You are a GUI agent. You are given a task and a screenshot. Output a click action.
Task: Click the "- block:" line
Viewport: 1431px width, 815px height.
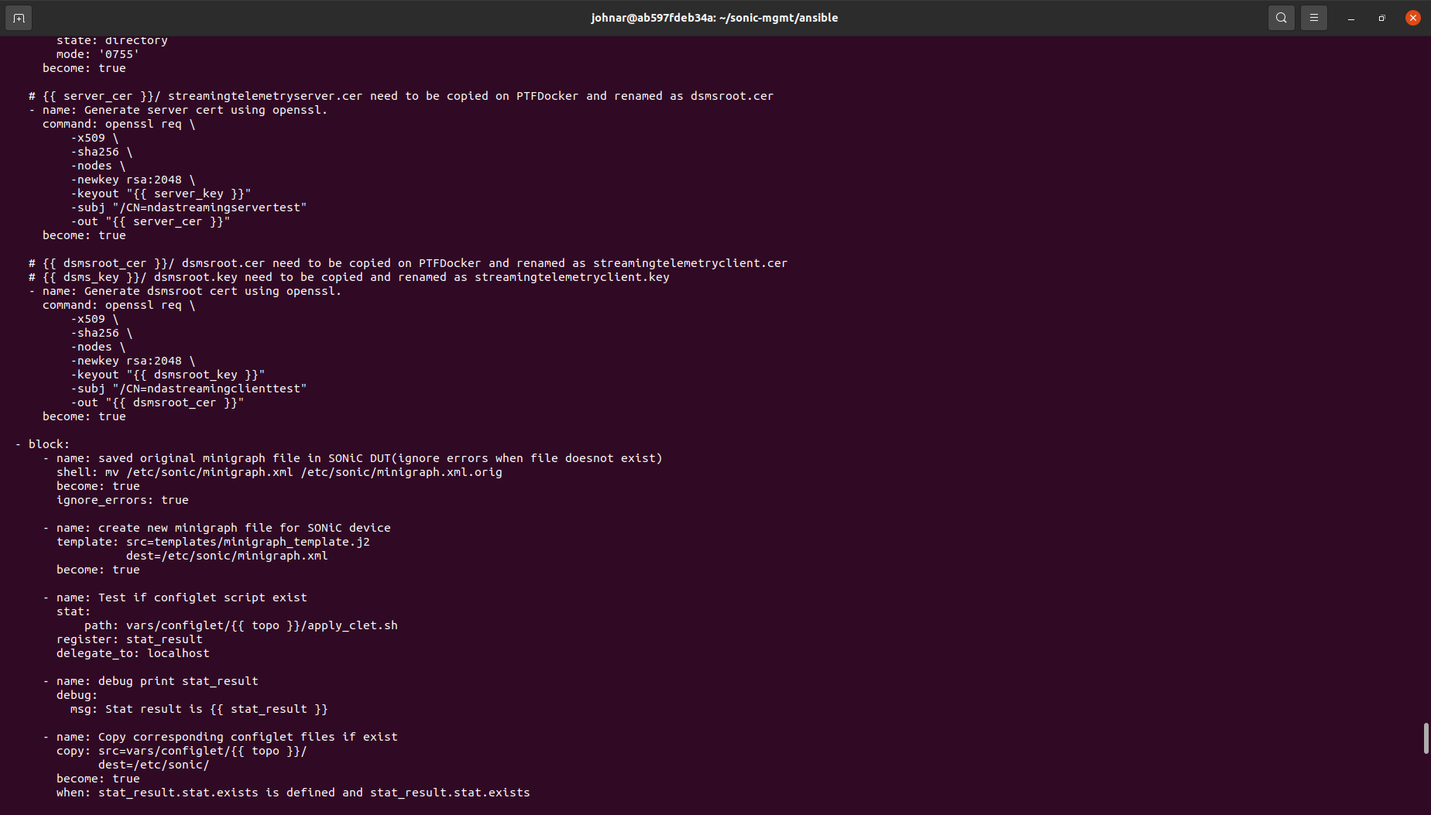point(43,444)
